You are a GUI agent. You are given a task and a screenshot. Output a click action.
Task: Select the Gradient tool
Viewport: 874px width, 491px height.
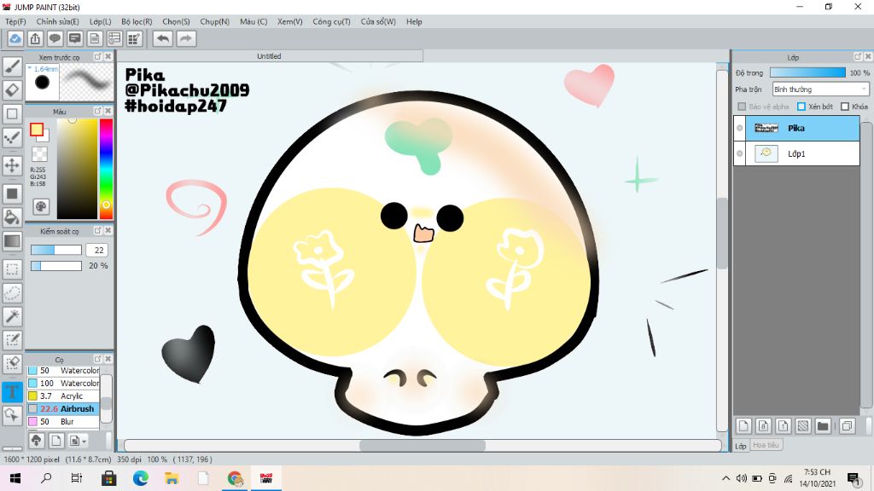12,241
